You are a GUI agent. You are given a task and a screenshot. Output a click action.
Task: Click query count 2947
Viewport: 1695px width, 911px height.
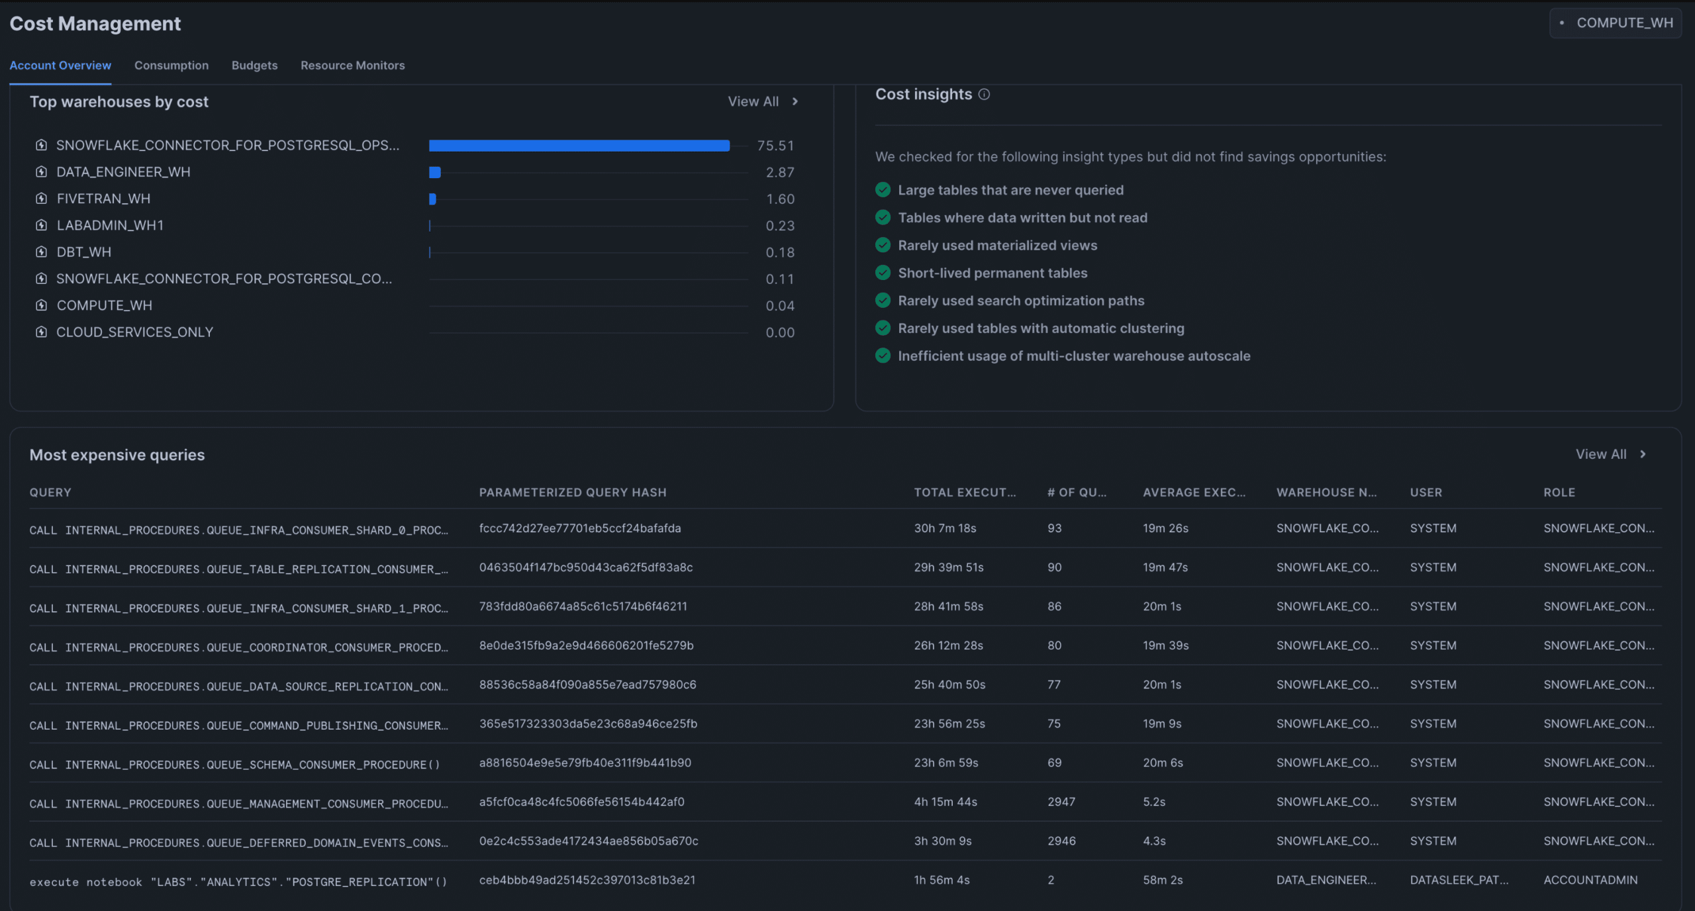tap(1061, 802)
